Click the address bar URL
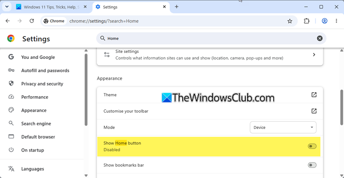 [x=104, y=21]
